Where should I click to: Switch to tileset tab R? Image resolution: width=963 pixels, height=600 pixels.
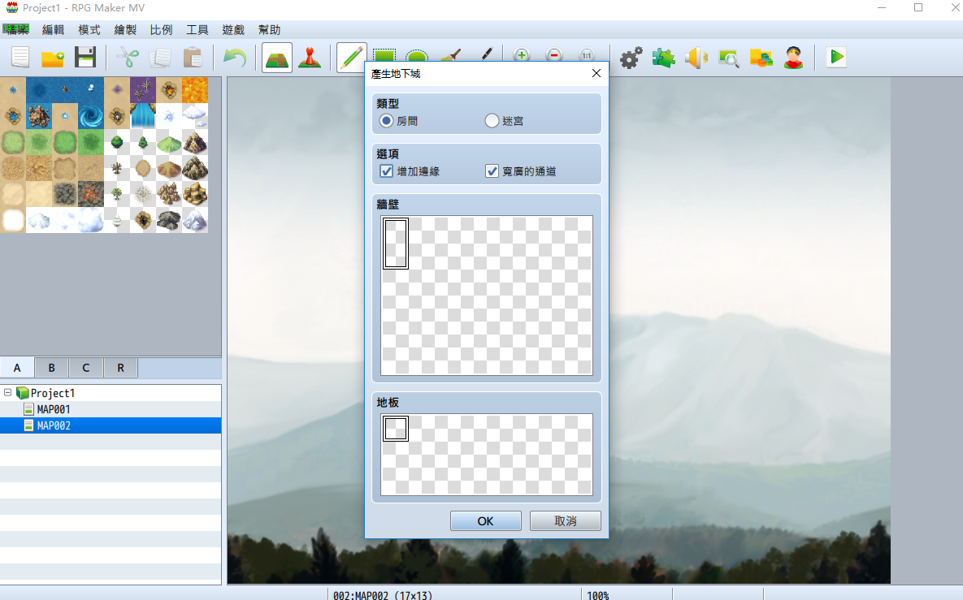[x=120, y=368]
